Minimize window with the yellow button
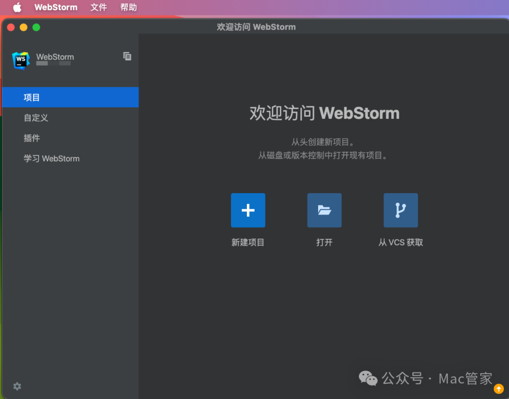Viewport: 509px width, 399px height. click(24, 27)
